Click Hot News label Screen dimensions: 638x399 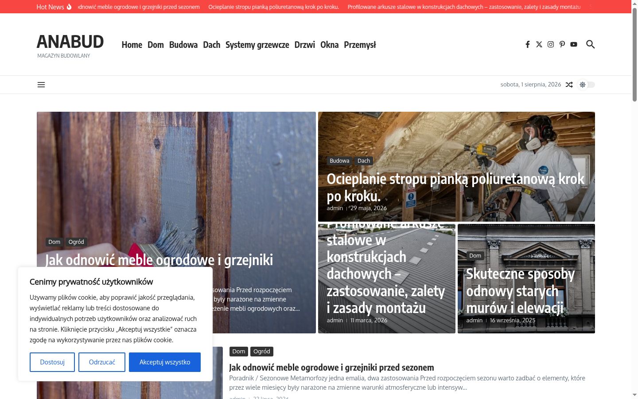pyautogui.click(x=50, y=7)
